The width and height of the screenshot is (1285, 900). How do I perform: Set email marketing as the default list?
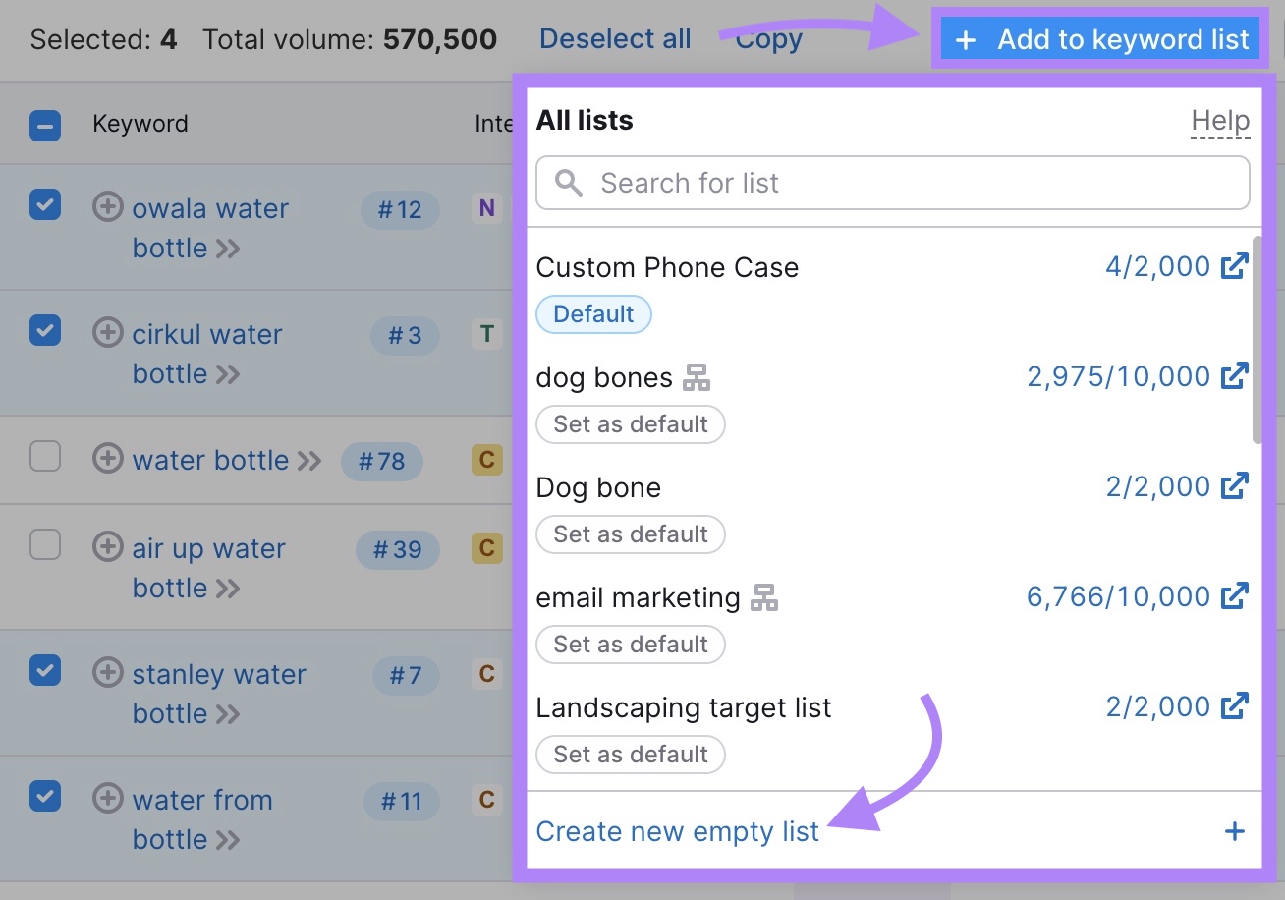tap(630, 645)
